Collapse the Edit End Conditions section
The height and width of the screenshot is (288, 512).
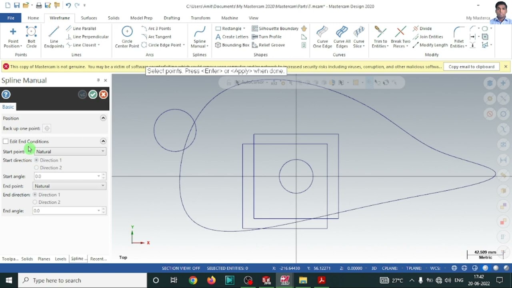coord(103,141)
